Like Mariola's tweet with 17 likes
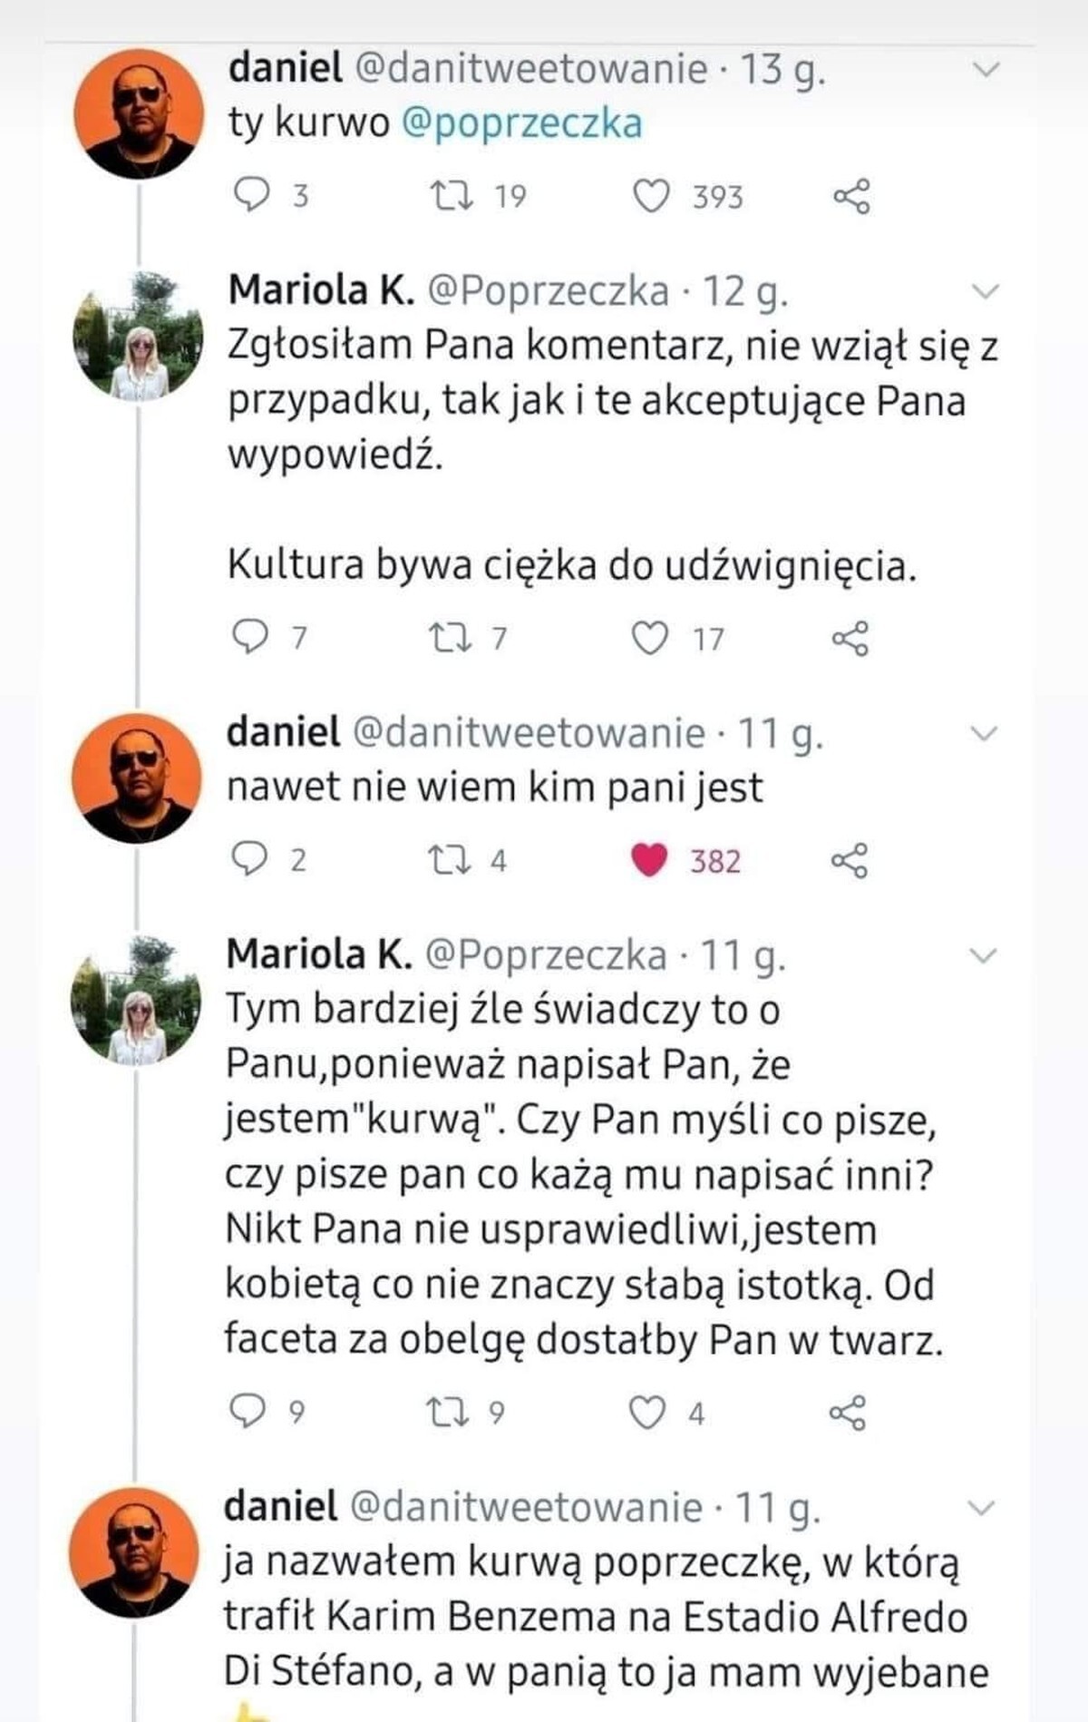 pyautogui.click(x=649, y=639)
